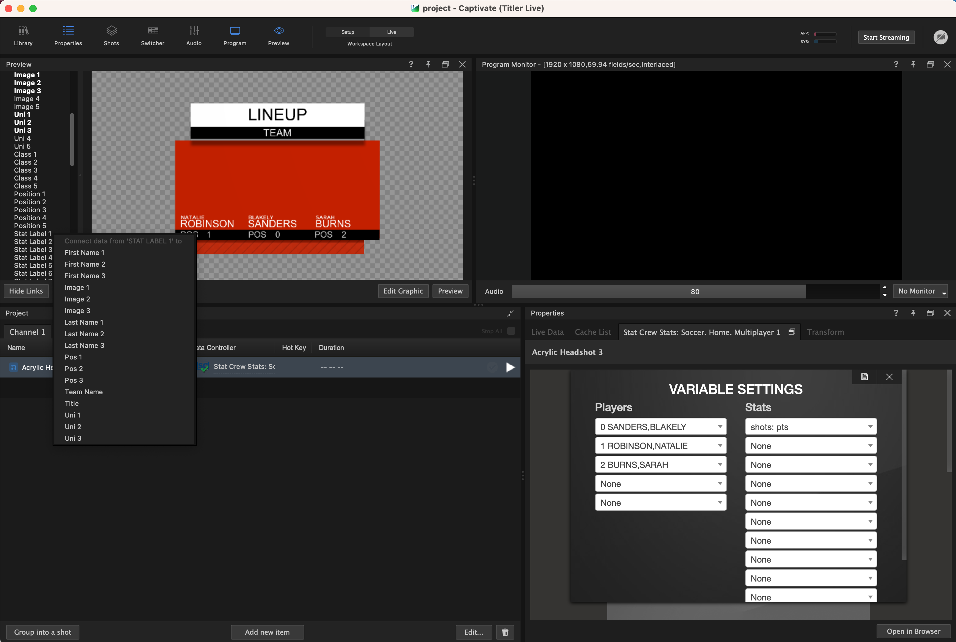Image resolution: width=956 pixels, height=642 pixels.
Task: Switch to the Live Data tab
Action: pos(547,332)
